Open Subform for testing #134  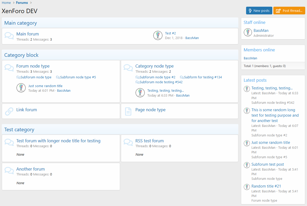(x=203, y=77)
